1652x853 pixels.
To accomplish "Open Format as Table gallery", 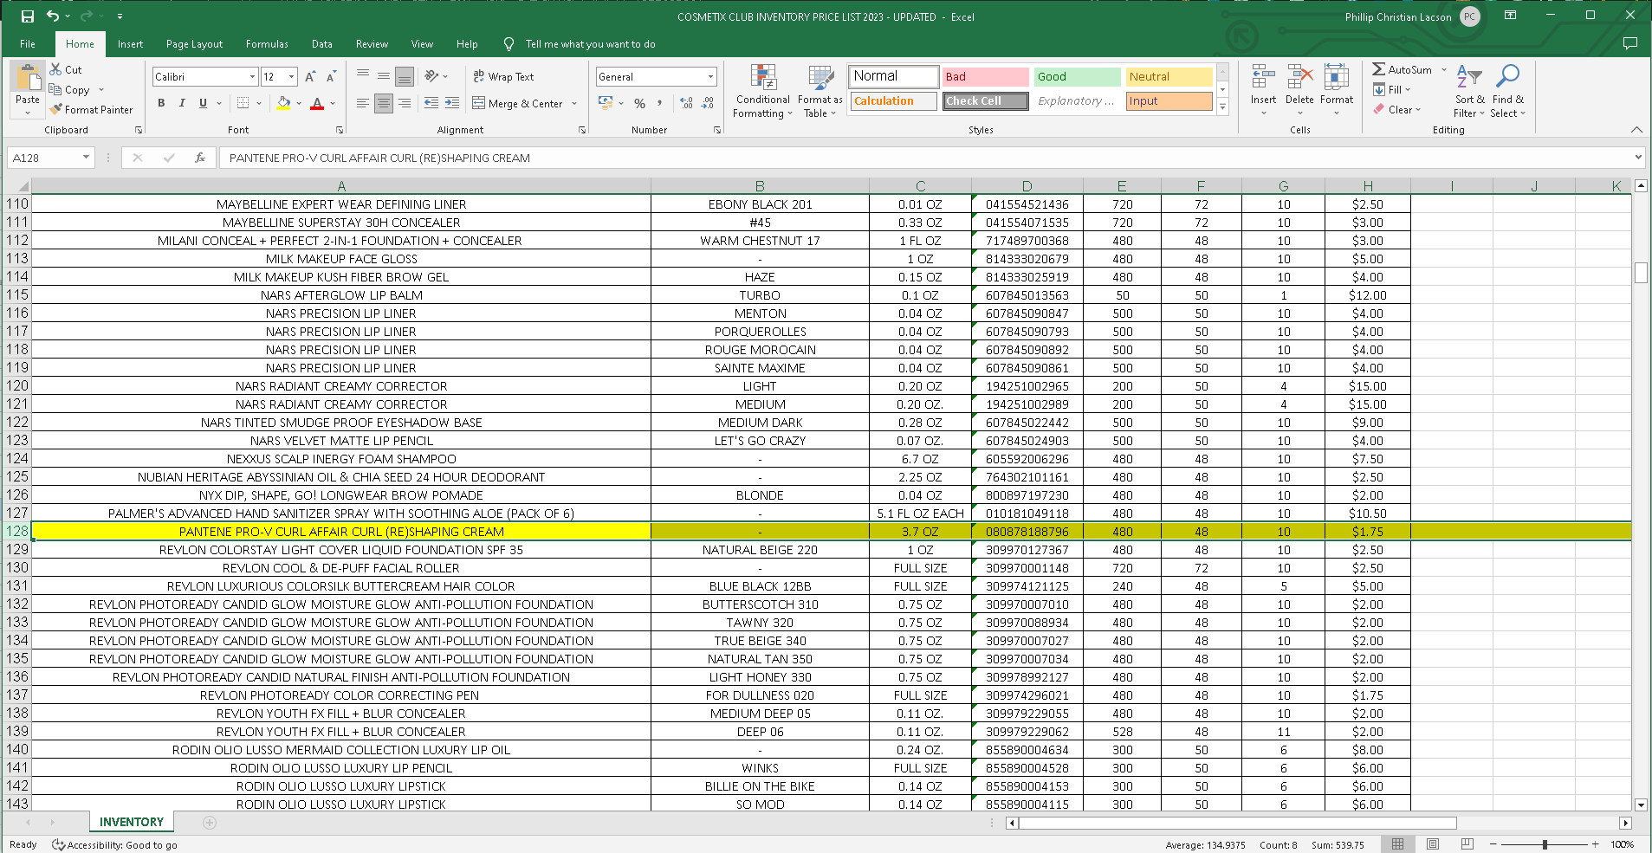I will pos(820,91).
